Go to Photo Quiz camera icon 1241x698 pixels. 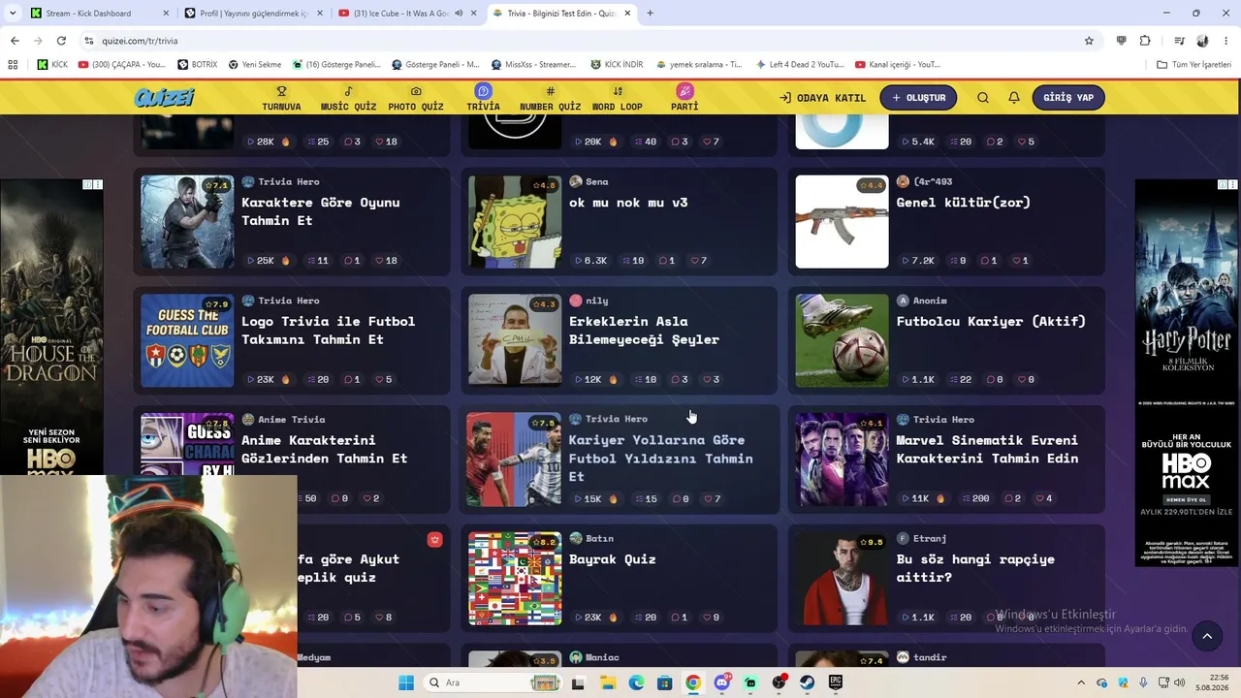(416, 98)
